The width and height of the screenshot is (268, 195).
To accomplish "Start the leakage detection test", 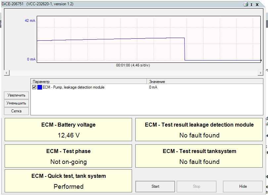I will point(155,186).
